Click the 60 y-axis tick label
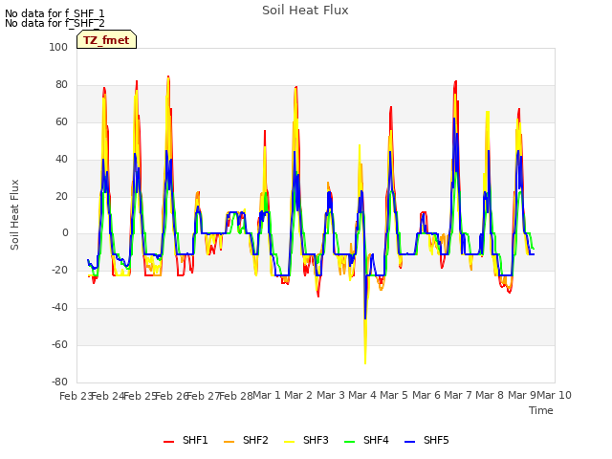The height and width of the screenshot is (459, 612). (x=61, y=121)
